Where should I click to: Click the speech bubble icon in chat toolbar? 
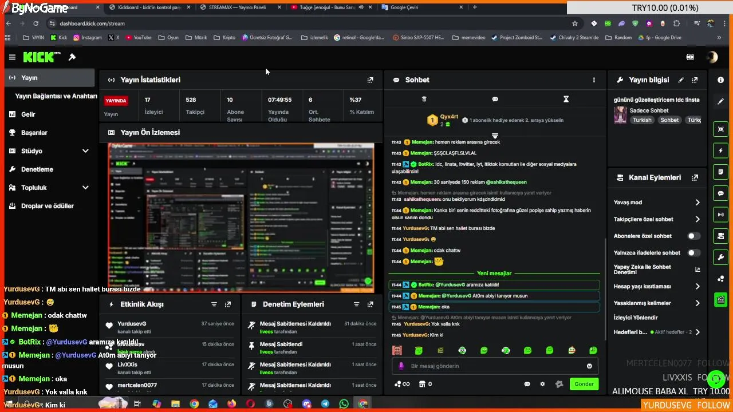(x=495, y=99)
